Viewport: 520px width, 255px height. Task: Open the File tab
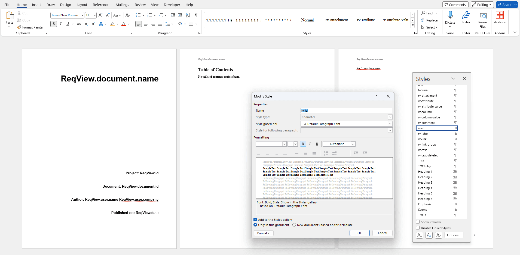(x=7, y=5)
